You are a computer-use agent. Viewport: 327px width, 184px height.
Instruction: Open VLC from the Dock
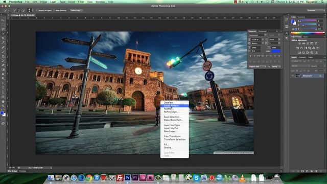242,178
